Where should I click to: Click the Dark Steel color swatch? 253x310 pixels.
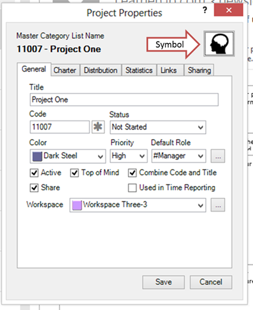[37, 156]
